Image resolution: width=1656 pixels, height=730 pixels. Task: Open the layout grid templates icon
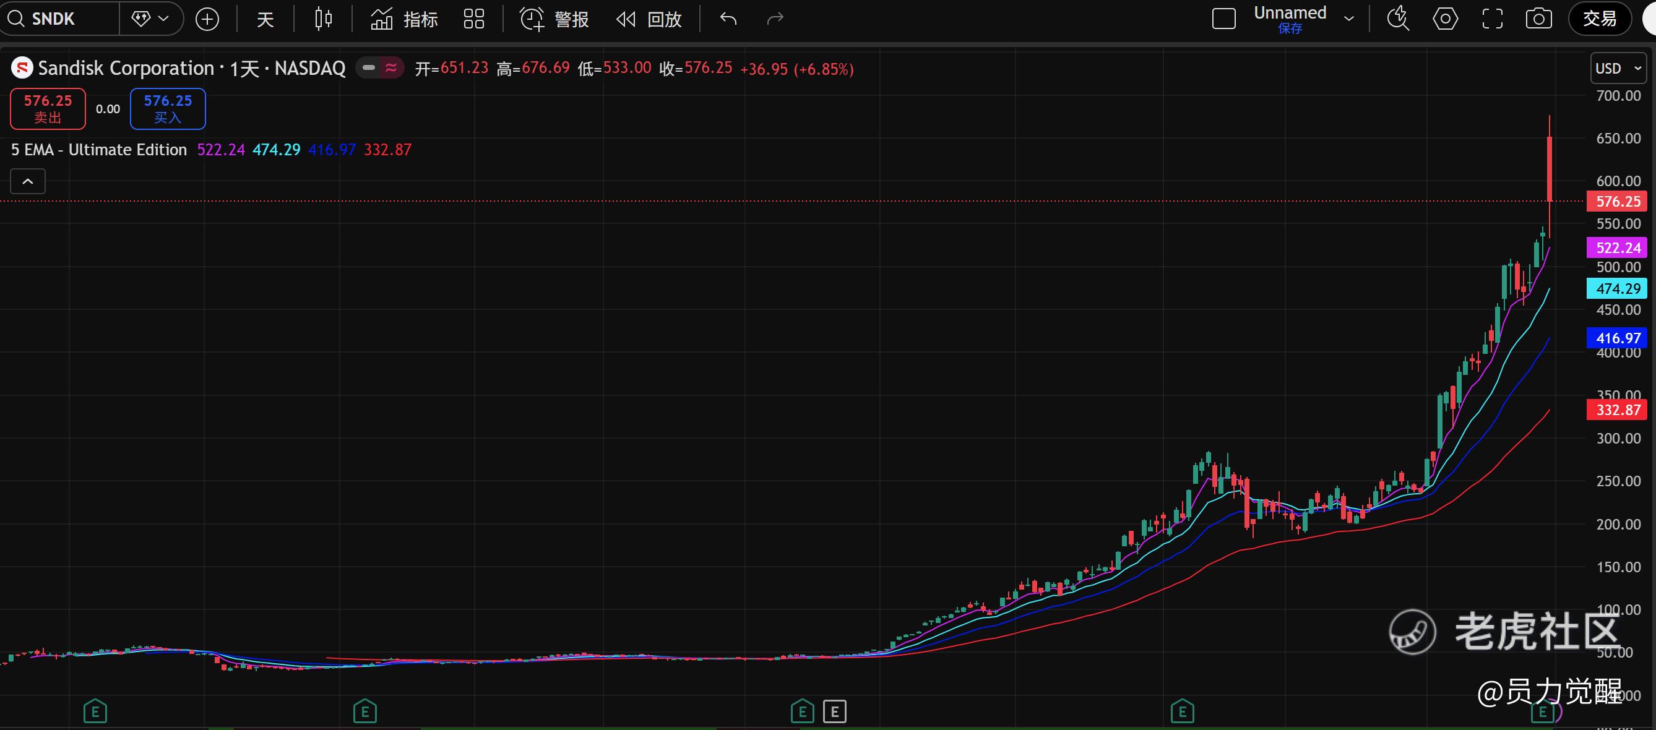pos(474,19)
